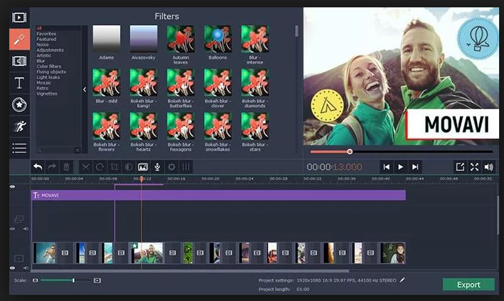The height and width of the screenshot is (301, 504).
Task: Select the Retro category
Action: (x=42, y=88)
